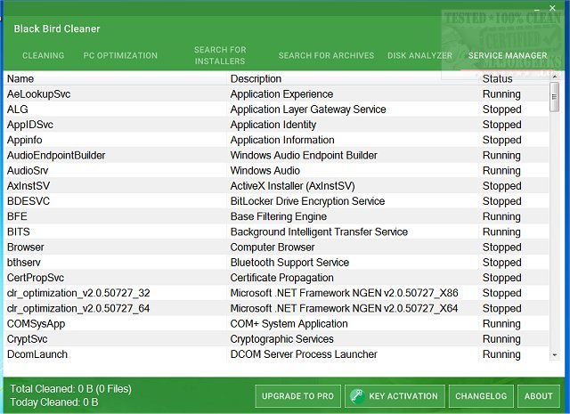570x414 pixels.
Task: Open the Search for Installers tab
Action: pos(220,55)
